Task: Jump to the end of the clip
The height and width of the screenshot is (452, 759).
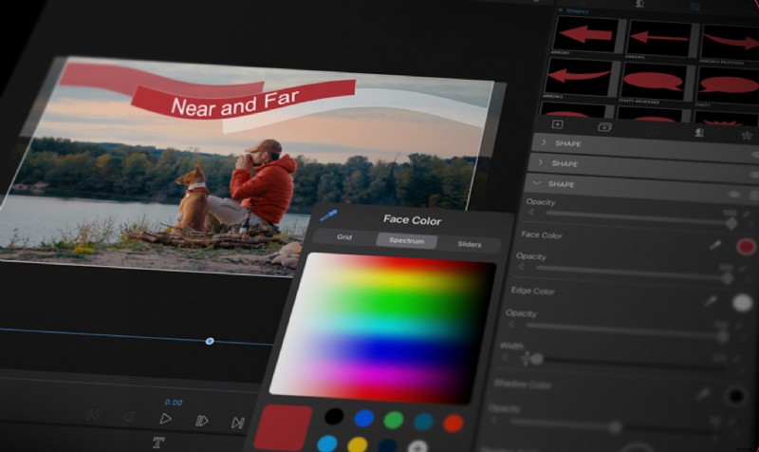Action: coord(237,423)
